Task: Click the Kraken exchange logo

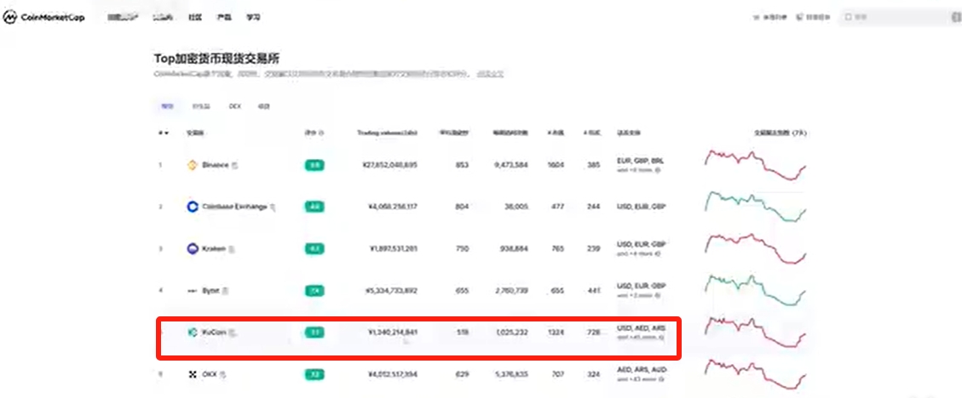Action: point(192,248)
